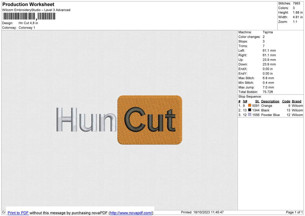Click the 'Down:' label
The height and width of the screenshot is (216, 305).
(x=243, y=64)
